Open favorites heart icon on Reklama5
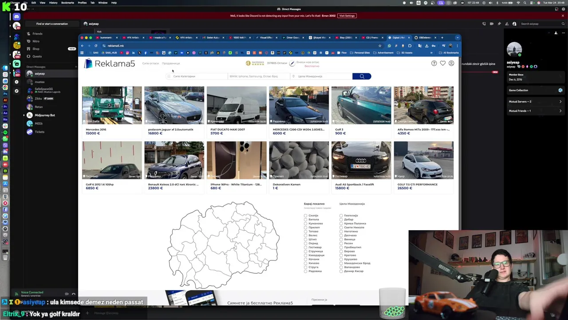Screen dimensions: 568x320 pyautogui.click(x=442, y=64)
